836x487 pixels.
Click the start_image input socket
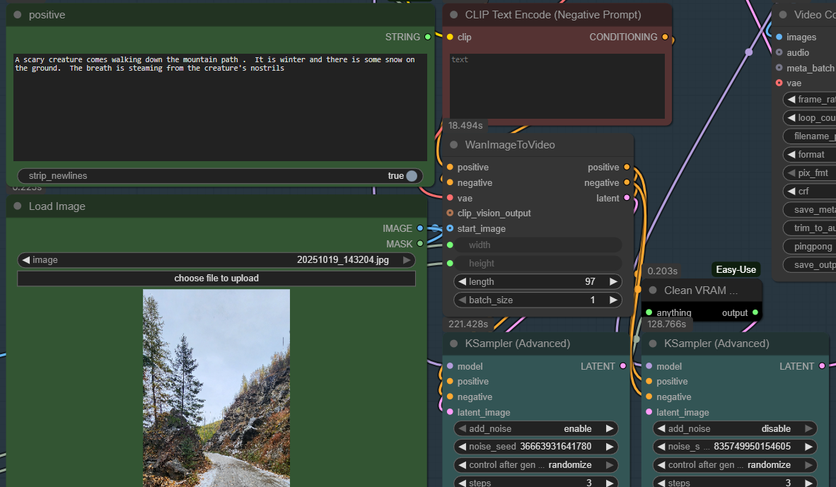(450, 228)
